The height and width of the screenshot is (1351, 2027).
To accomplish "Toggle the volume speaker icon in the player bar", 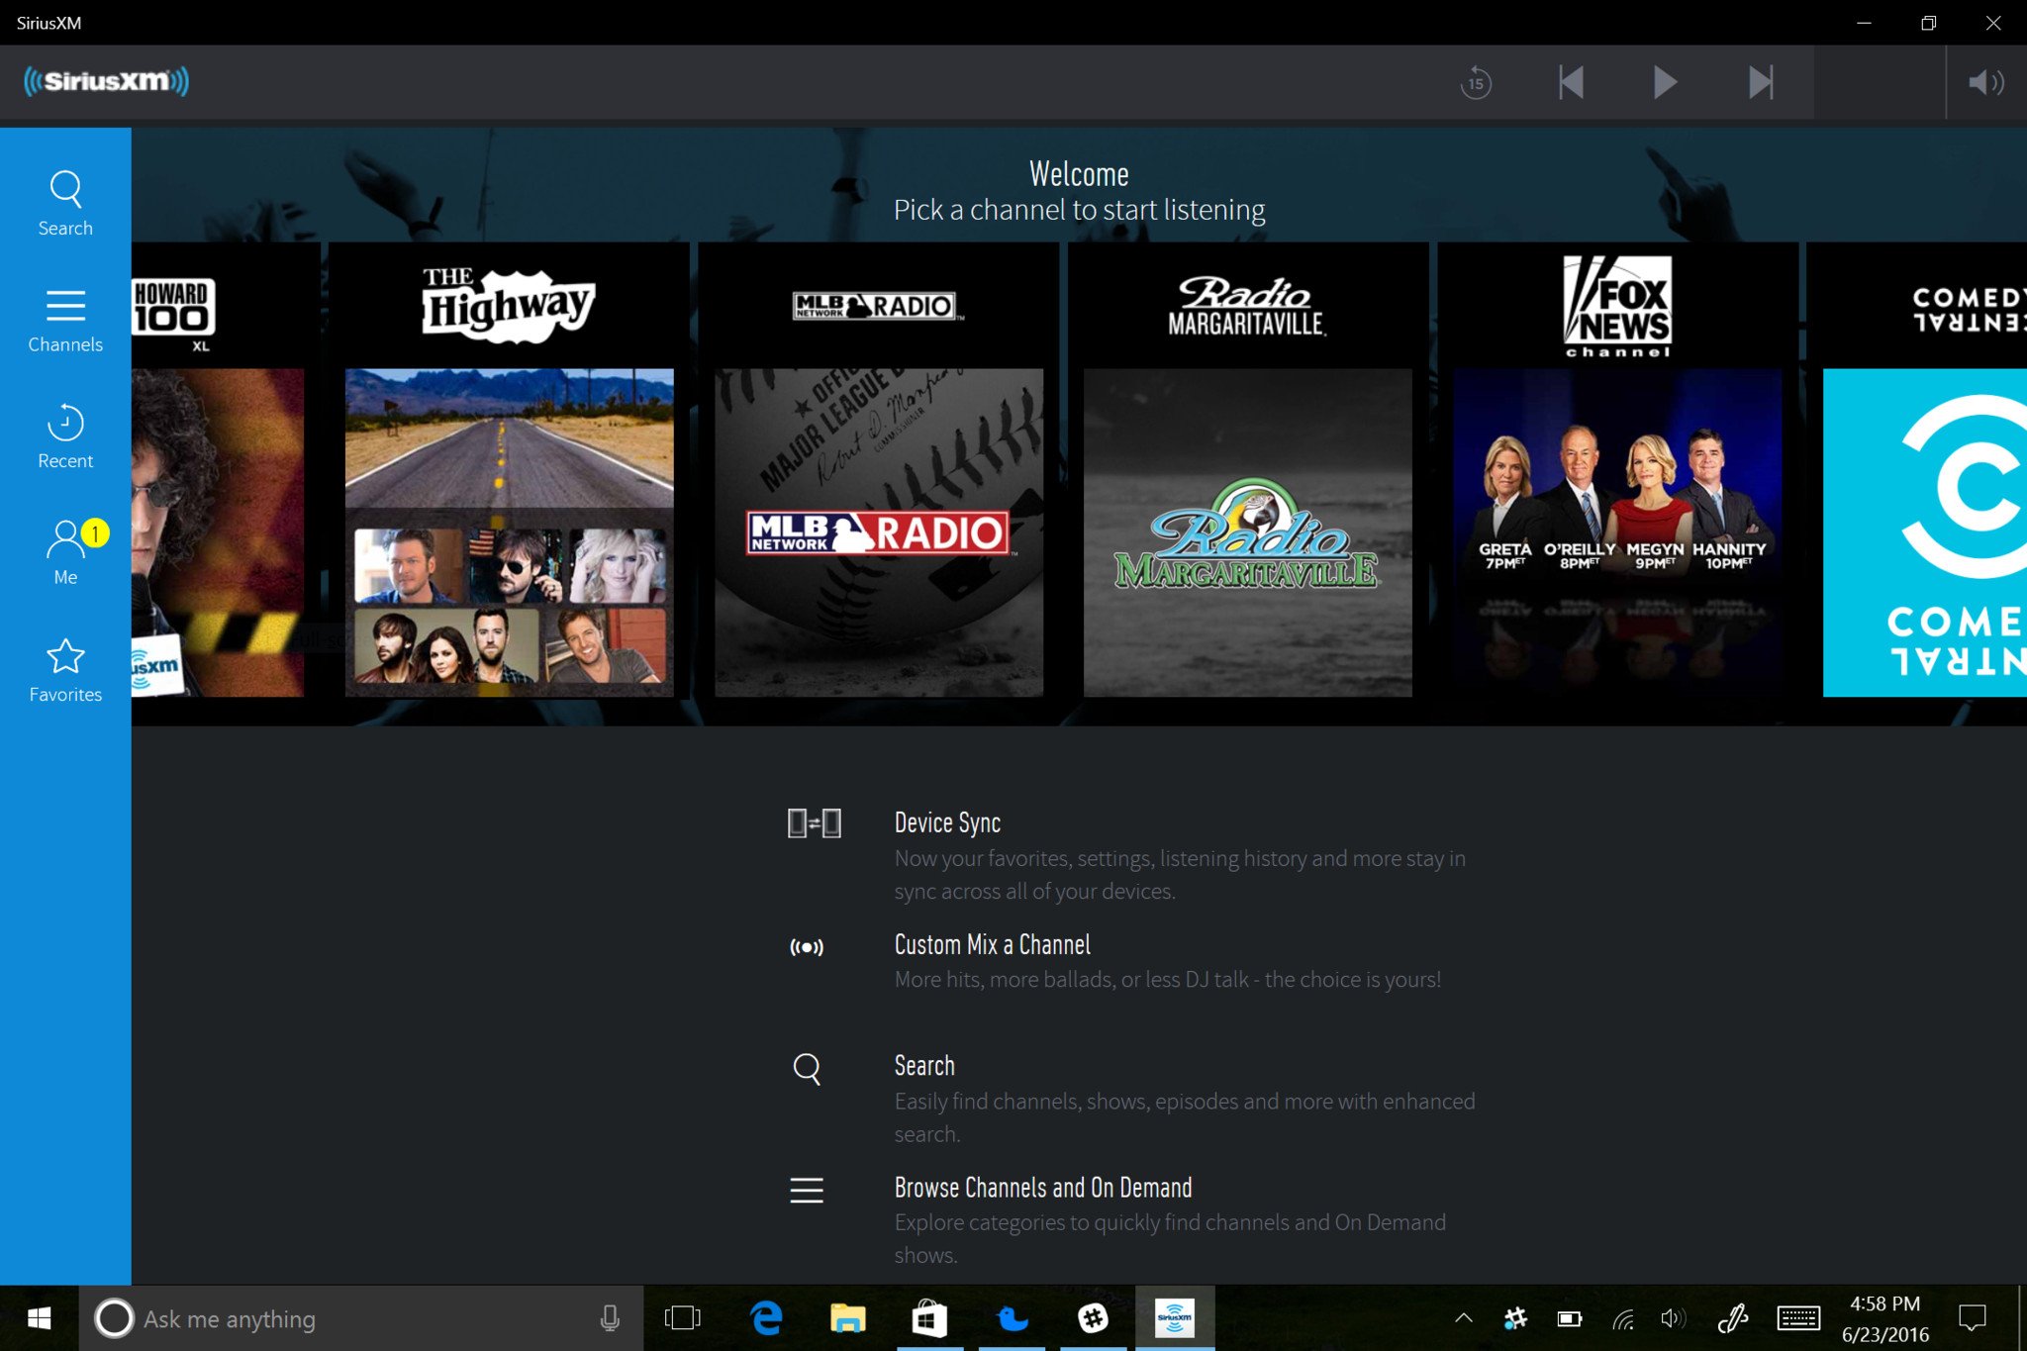I will click(1984, 82).
